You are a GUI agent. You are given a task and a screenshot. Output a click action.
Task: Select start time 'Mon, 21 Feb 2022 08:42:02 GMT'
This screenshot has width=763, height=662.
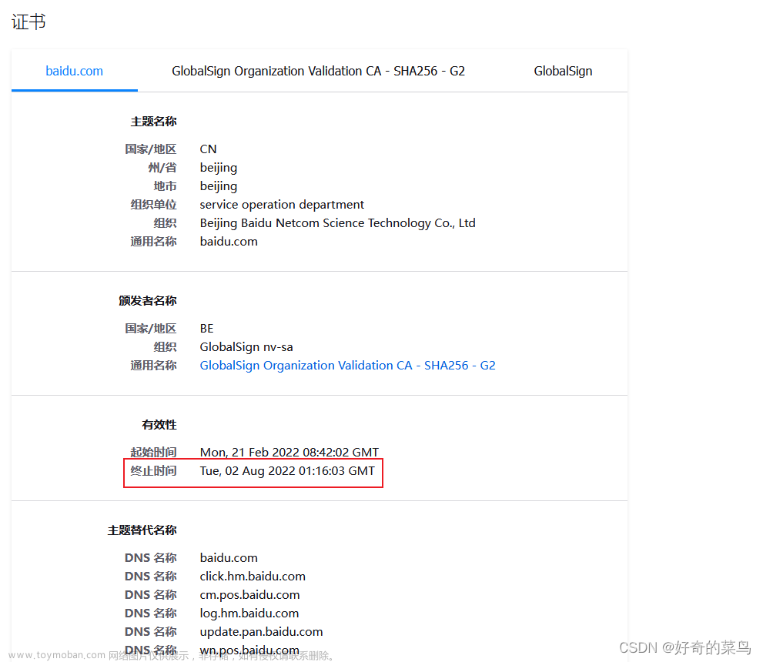pyautogui.click(x=289, y=453)
